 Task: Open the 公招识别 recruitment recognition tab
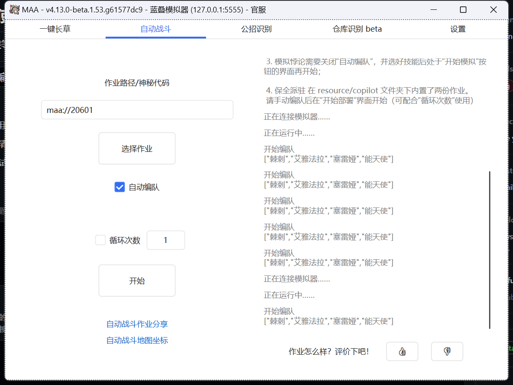tap(256, 29)
